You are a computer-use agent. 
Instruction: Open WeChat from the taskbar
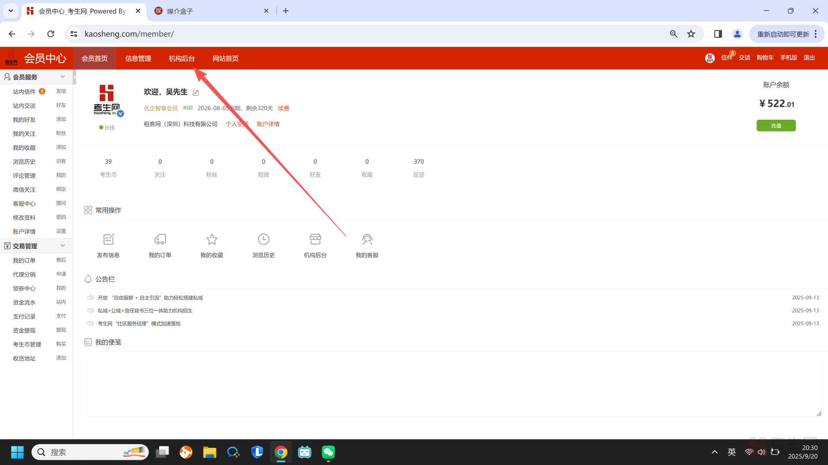pos(328,452)
